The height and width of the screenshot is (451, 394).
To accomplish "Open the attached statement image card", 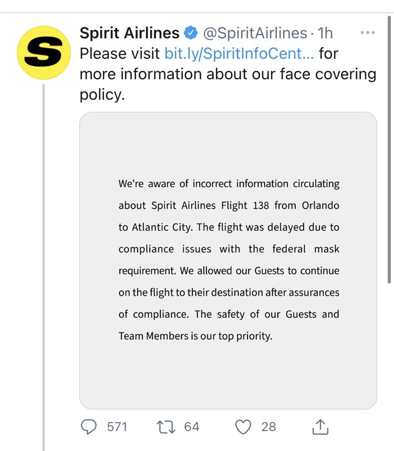I will tap(228, 260).
